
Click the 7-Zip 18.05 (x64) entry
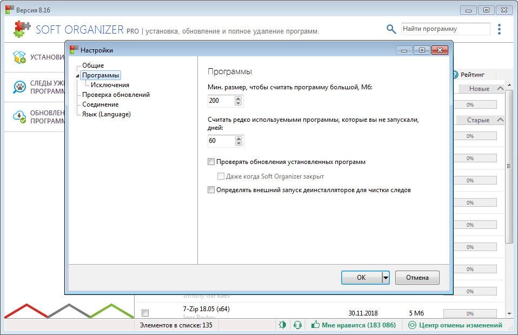pos(206,309)
